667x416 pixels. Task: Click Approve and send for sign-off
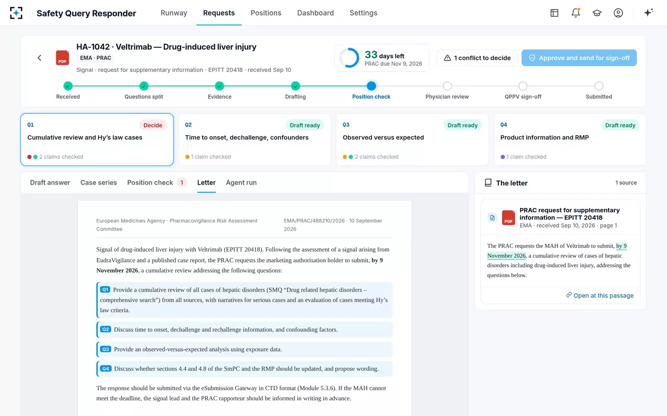579,58
